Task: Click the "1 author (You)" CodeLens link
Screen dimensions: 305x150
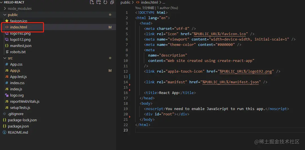Action: [168, 8]
